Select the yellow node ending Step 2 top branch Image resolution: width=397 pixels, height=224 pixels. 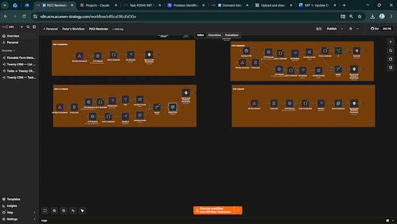pos(357,50)
